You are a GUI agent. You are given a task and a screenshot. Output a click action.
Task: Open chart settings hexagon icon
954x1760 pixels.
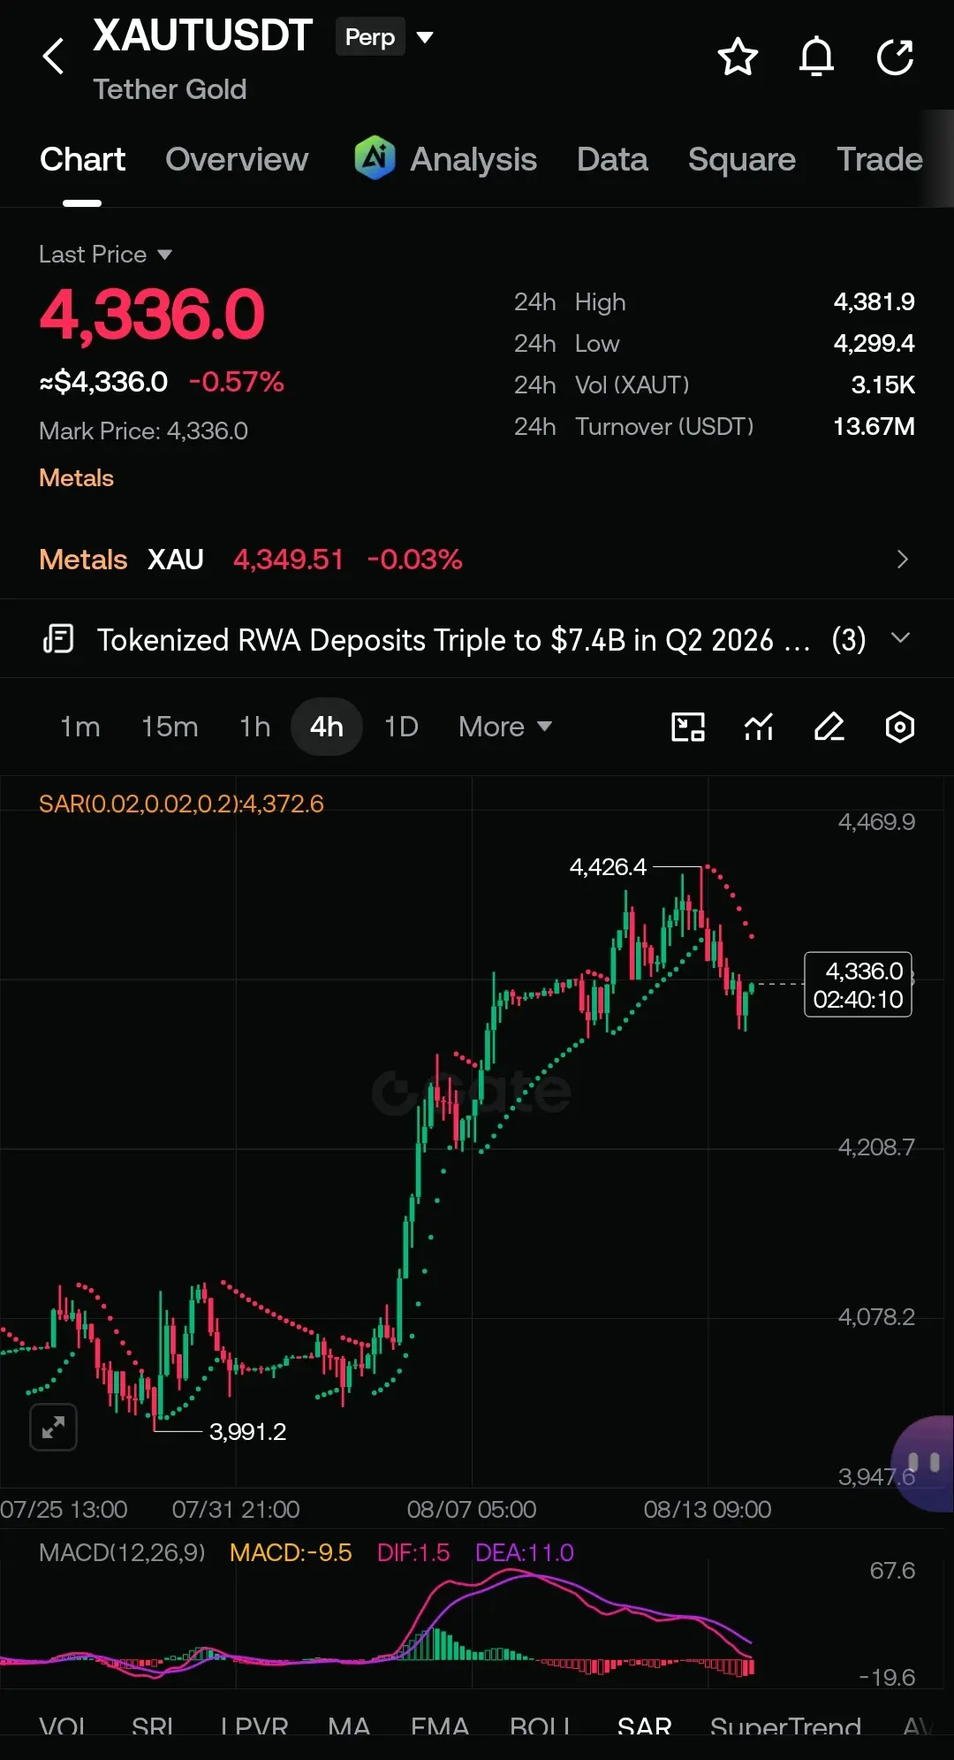pos(900,727)
